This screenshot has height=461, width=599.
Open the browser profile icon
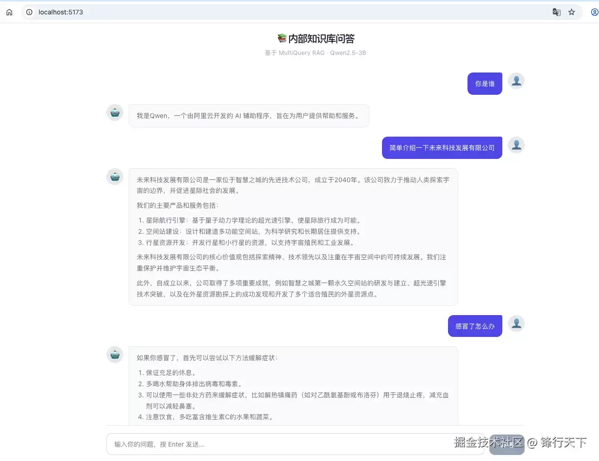point(594,12)
